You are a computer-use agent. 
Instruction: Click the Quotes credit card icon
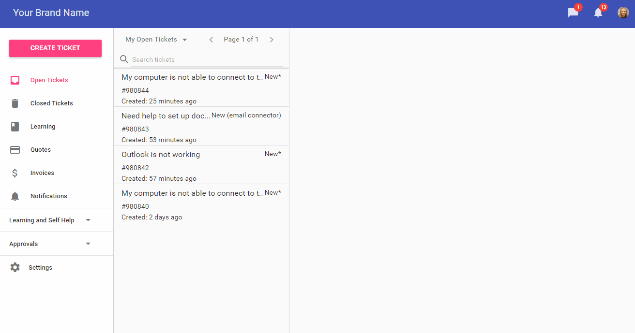[15, 150]
